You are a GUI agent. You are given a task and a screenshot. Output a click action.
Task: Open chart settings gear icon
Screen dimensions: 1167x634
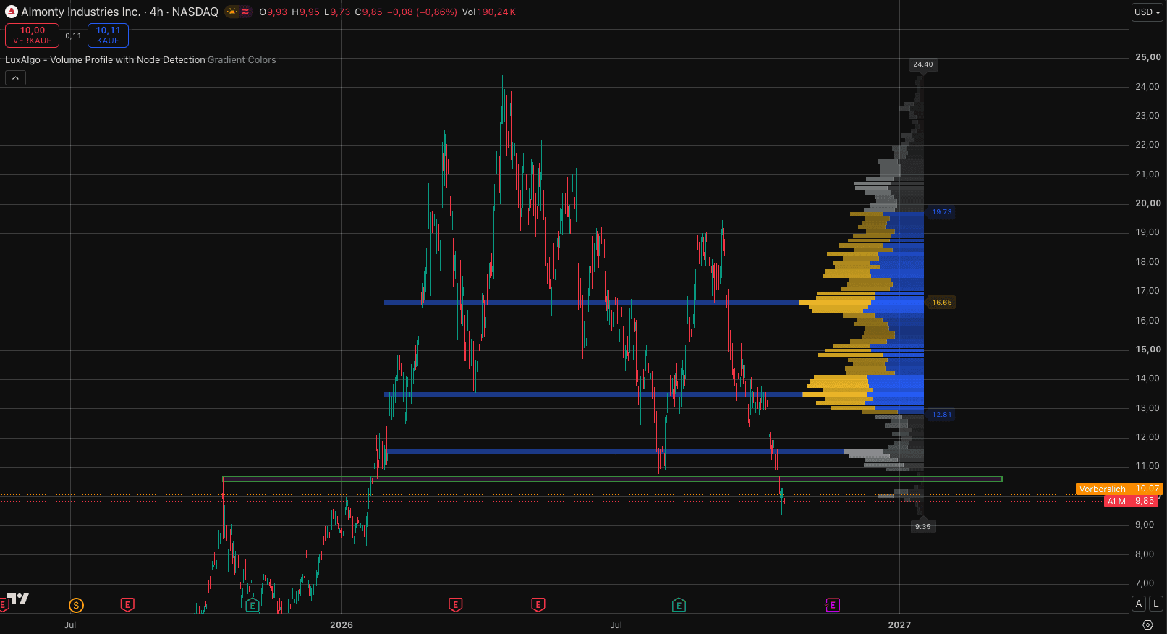click(1147, 625)
